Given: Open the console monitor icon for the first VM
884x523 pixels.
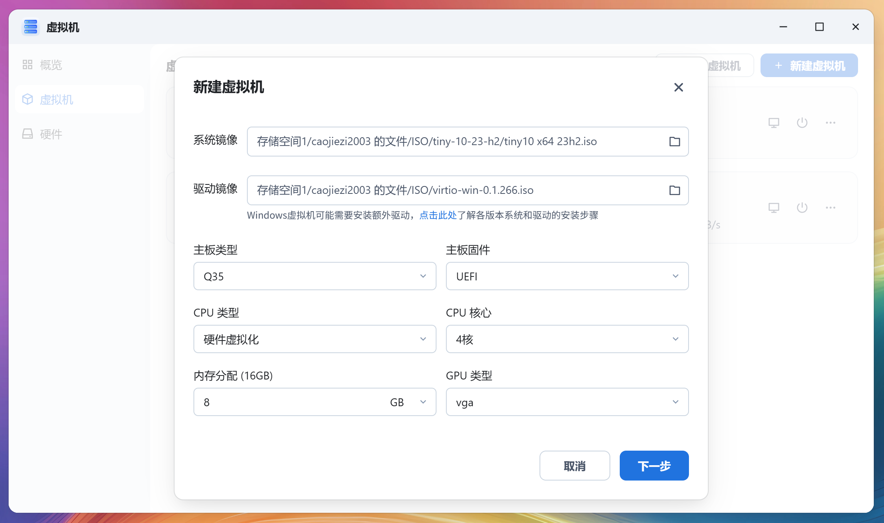Looking at the screenshot, I should point(774,122).
